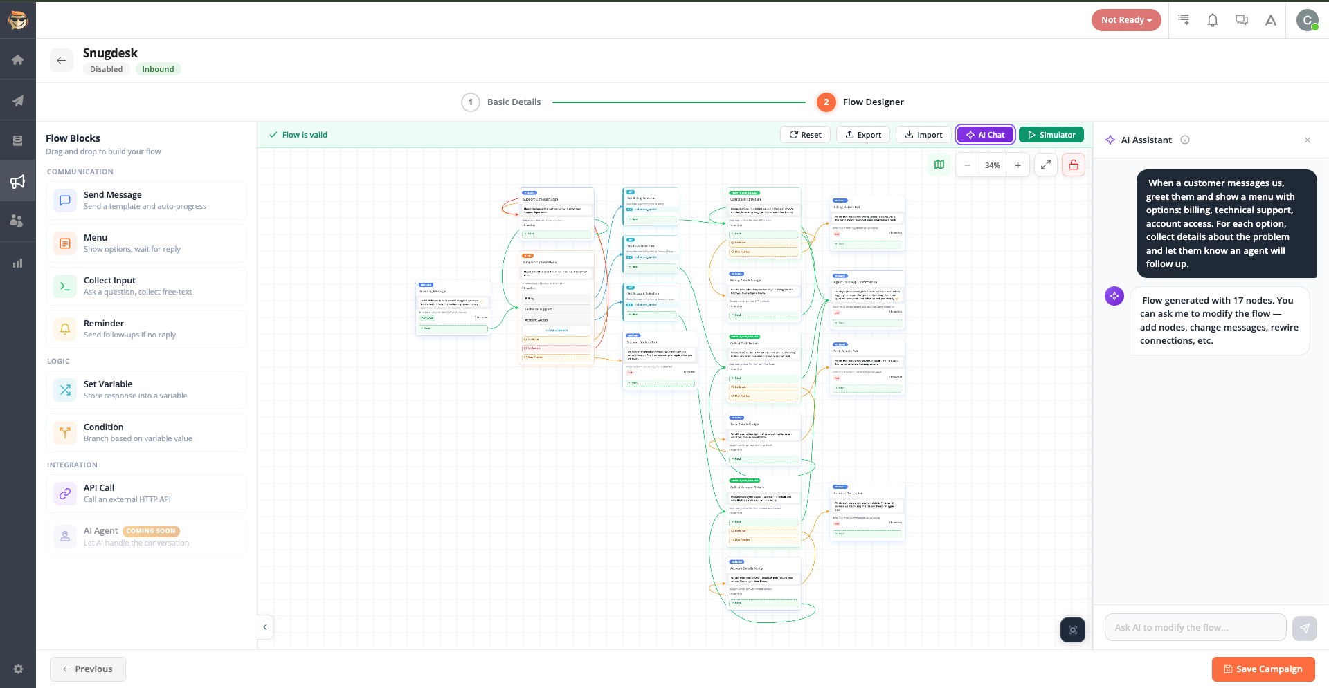Collapse the Flow Blocks panel
Viewport: 1329px width, 688px height.
(265, 627)
